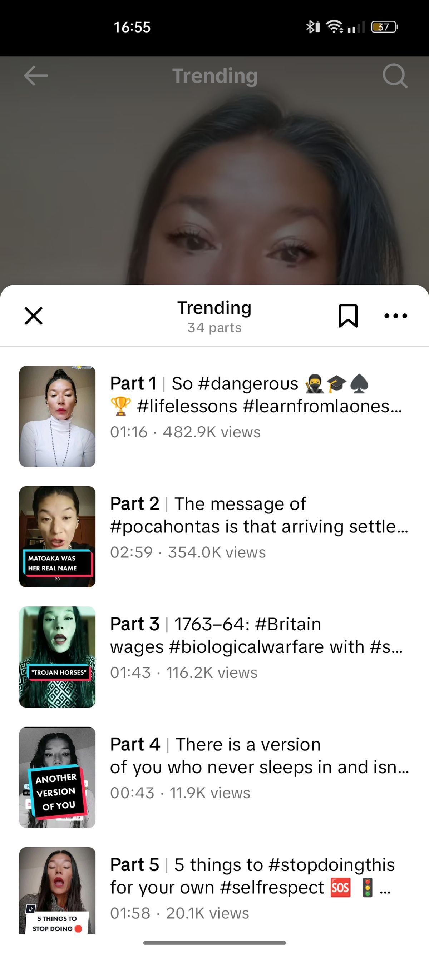Tap the Trending 34 parts sheet title
429x953 pixels.
214,317
